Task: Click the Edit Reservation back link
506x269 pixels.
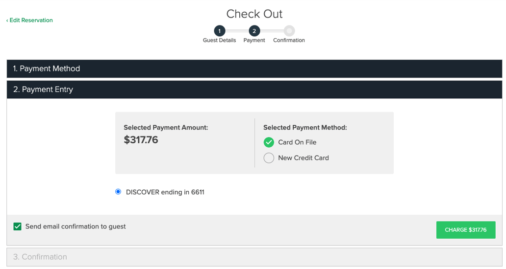Action: (x=30, y=20)
